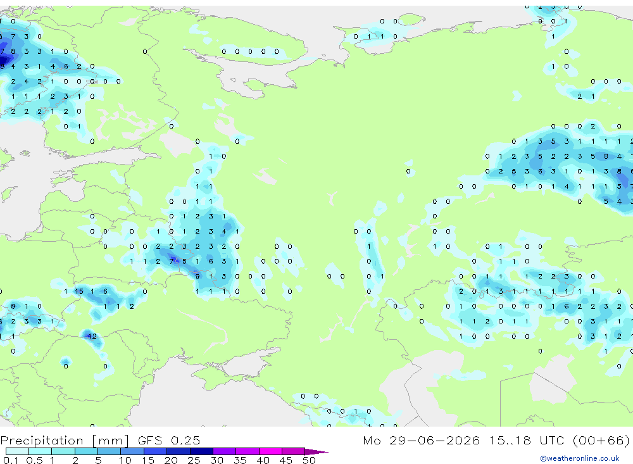Click the '35' legend scale label
This screenshot has width=633, height=464.
(240, 460)
